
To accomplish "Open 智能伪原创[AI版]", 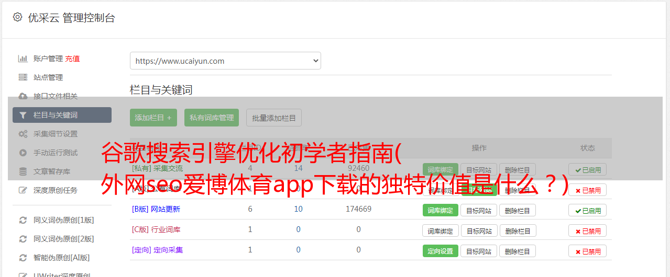I will coord(62,258).
